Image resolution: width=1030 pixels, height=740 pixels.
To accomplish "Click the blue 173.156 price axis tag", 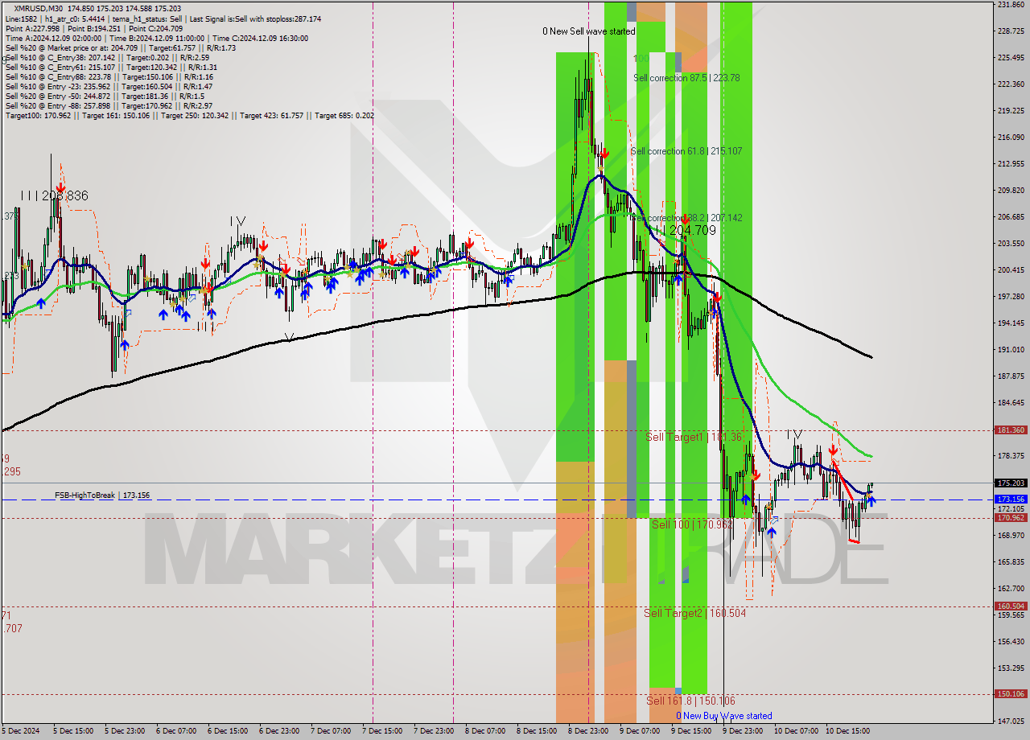I will pos(1011,499).
